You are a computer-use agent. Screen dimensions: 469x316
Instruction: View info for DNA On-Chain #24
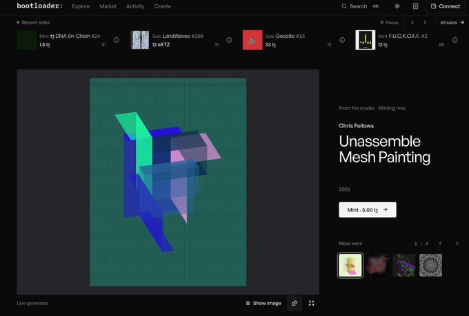coord(117,40)
